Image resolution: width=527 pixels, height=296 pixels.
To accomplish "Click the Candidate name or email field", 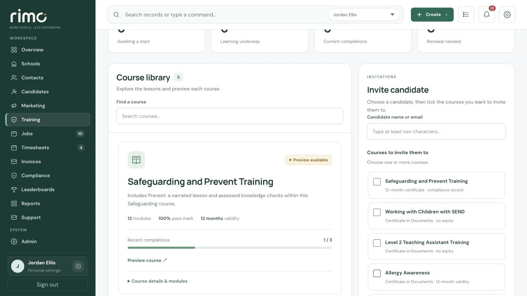I will (436, 132).
